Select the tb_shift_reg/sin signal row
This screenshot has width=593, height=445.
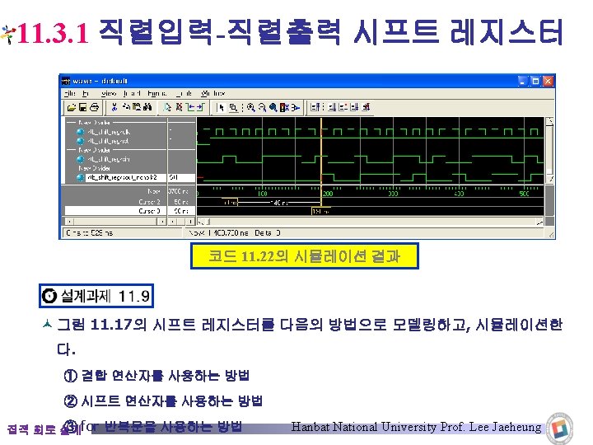click(x=108, y=159)
